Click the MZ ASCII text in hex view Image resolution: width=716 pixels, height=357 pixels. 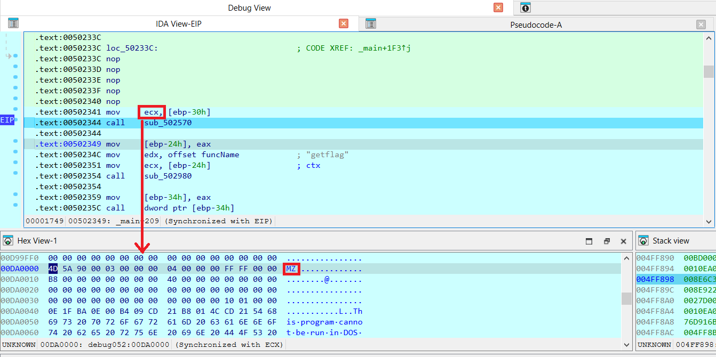tap(291, 269)
